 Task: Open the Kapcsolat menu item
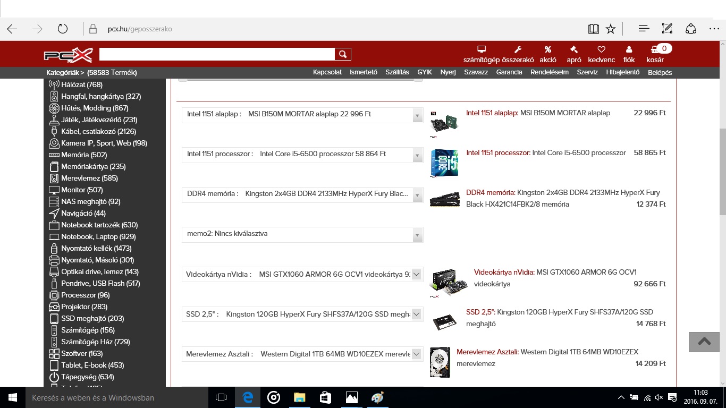point(327,72)
